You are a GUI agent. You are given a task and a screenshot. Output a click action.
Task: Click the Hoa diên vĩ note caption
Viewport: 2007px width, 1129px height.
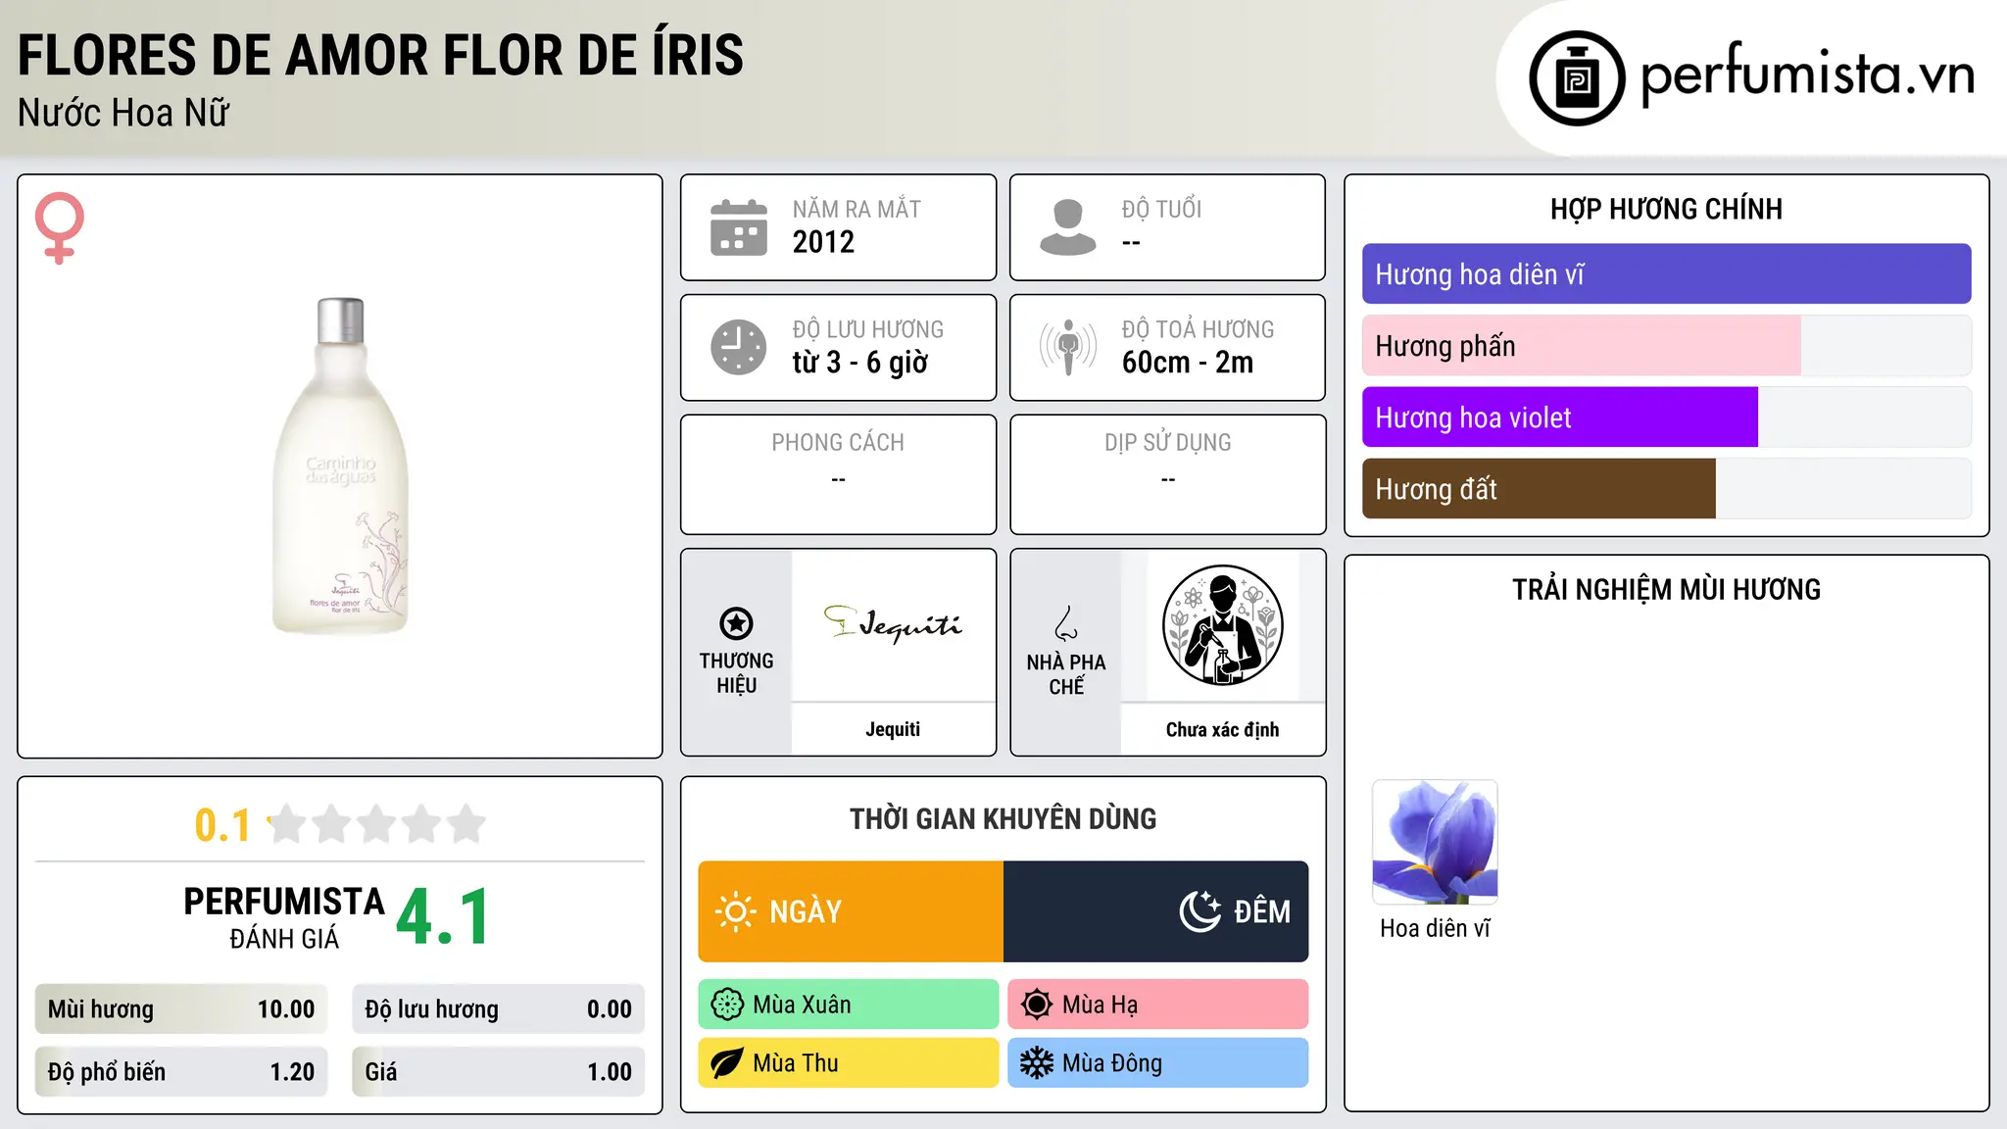[x=1435, y=928]
